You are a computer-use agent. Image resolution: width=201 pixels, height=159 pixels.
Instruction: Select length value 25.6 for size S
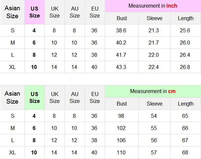click(185, 31)
